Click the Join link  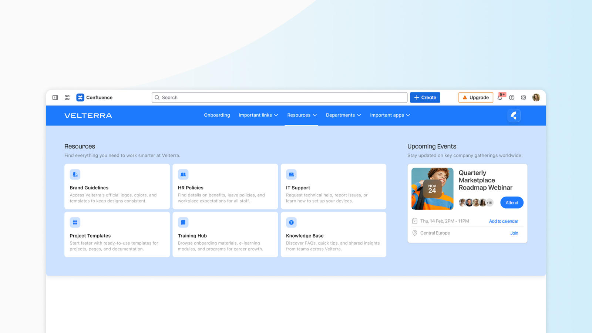point(514,233)
